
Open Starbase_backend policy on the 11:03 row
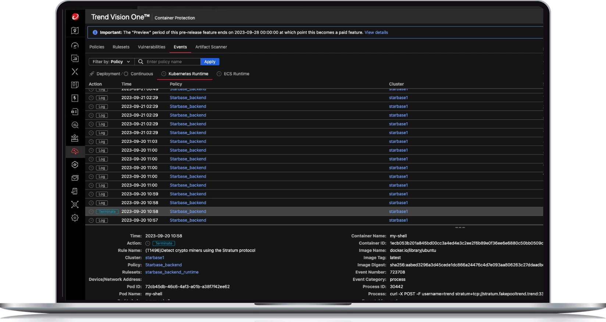pos(188,141)
